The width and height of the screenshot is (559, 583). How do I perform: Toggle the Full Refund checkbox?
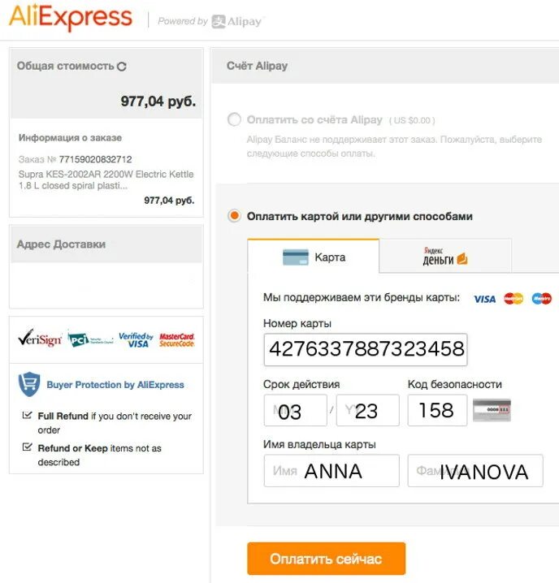(28, 416)
